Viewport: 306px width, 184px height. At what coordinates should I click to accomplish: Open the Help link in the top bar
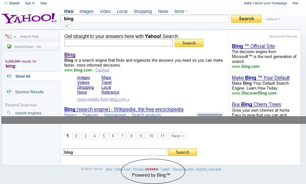point(44,3)
